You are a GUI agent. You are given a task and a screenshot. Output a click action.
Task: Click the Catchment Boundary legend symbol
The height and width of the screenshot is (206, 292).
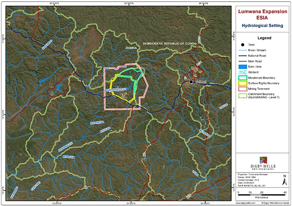coord(243,97)
